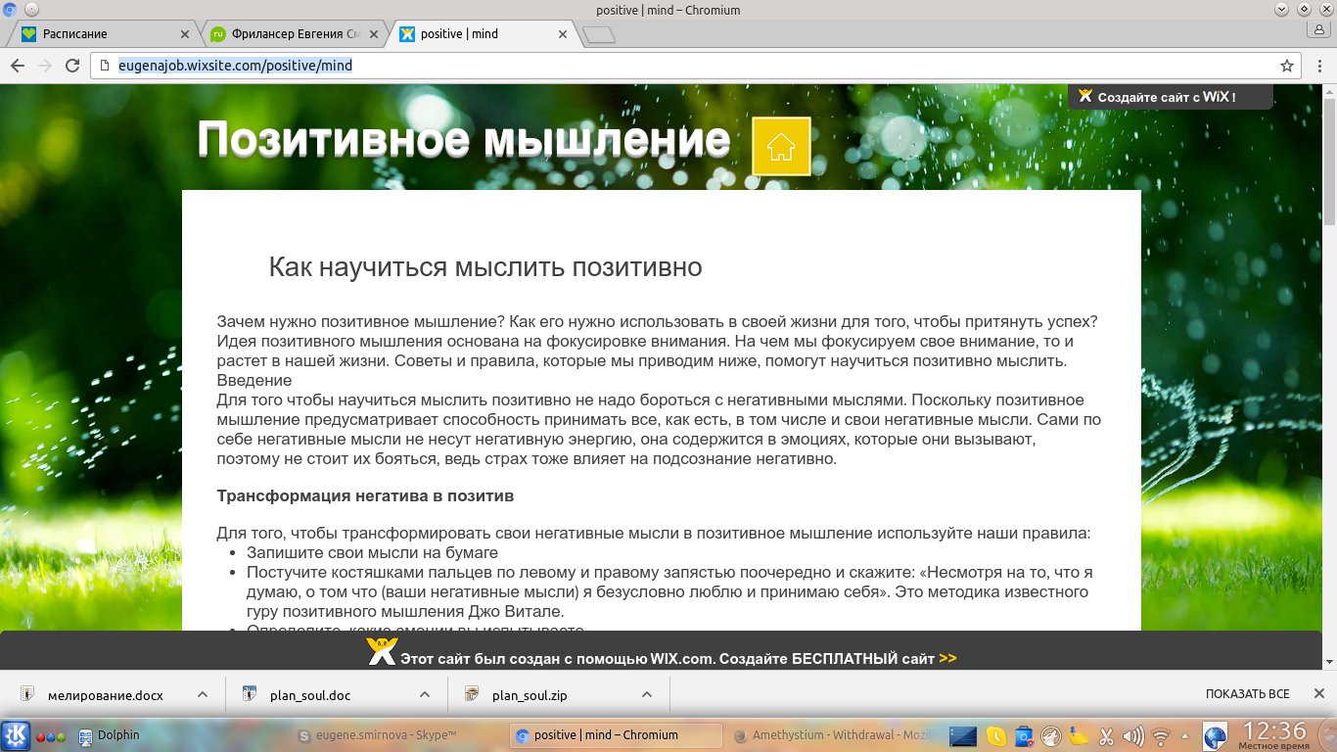Open the Chromium three-dot menu
Viewport: 1337px width, 752px height.
pyautogui.click(x=1317, y=66)
